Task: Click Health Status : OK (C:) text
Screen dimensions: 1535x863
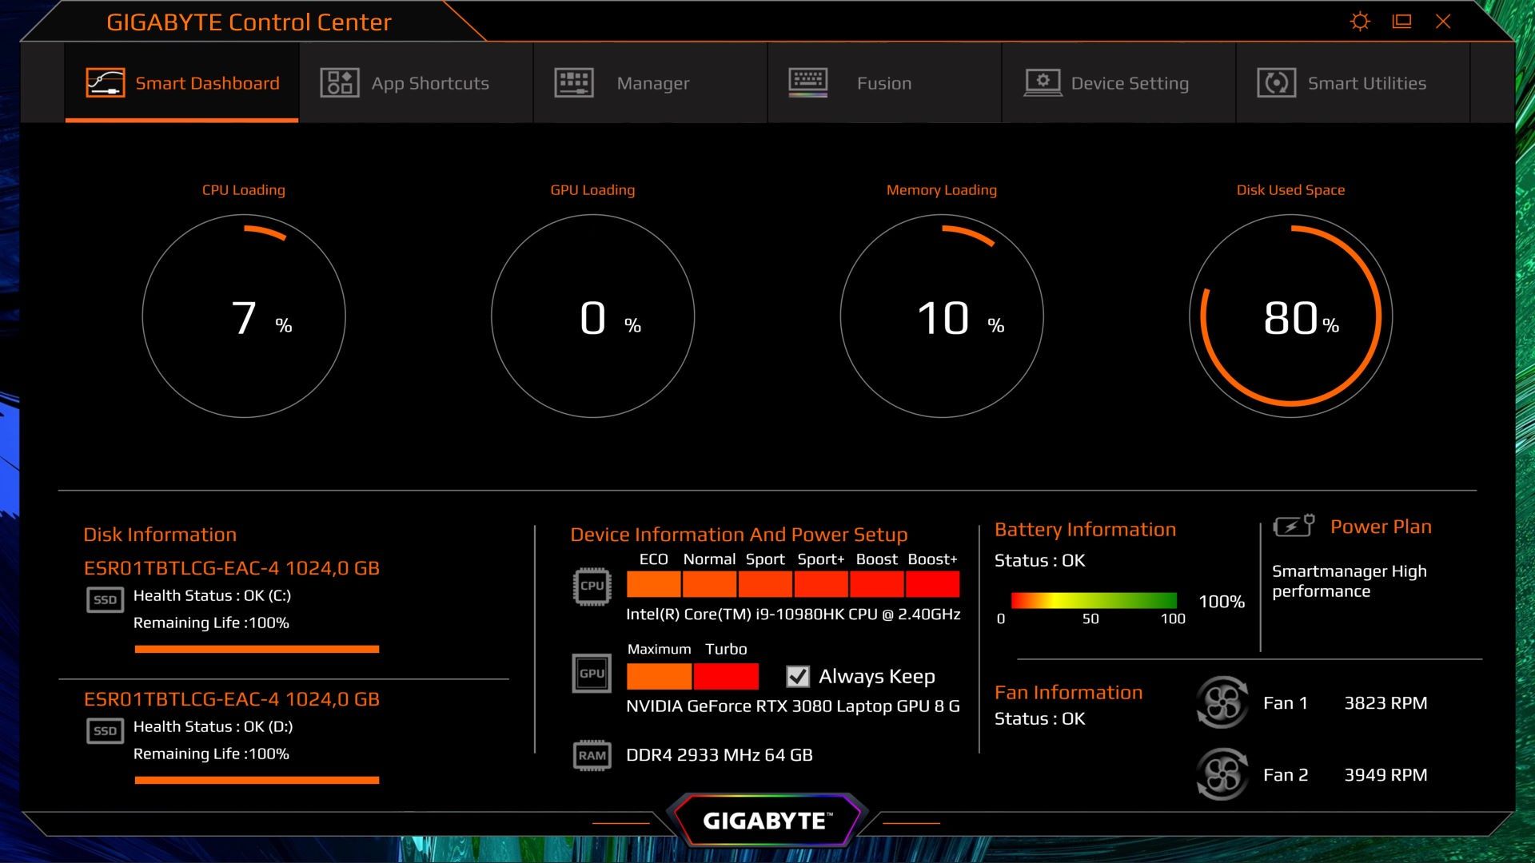Action: (212, 595)
